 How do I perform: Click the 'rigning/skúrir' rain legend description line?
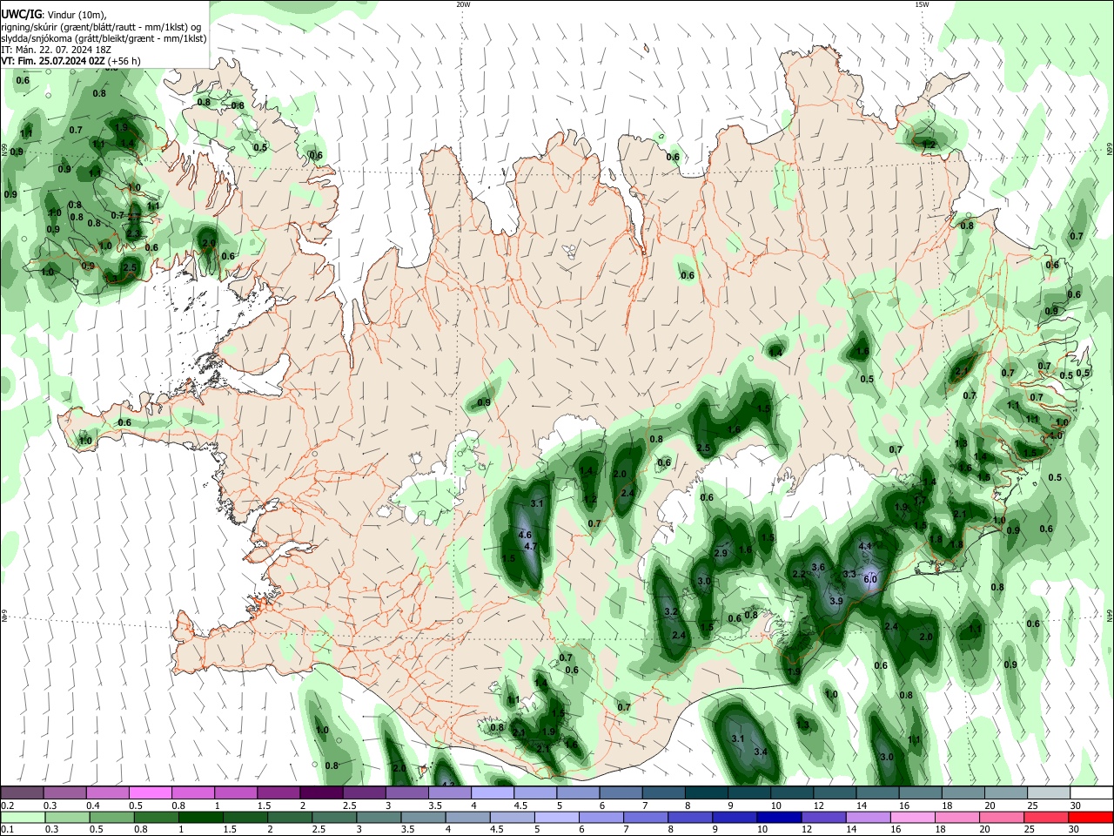[x=101, y=27]
